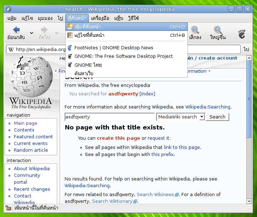Click the Zoom out magnifier icon
The height and width of the screenshot is (217, 257).
click(x=195, y=30)
